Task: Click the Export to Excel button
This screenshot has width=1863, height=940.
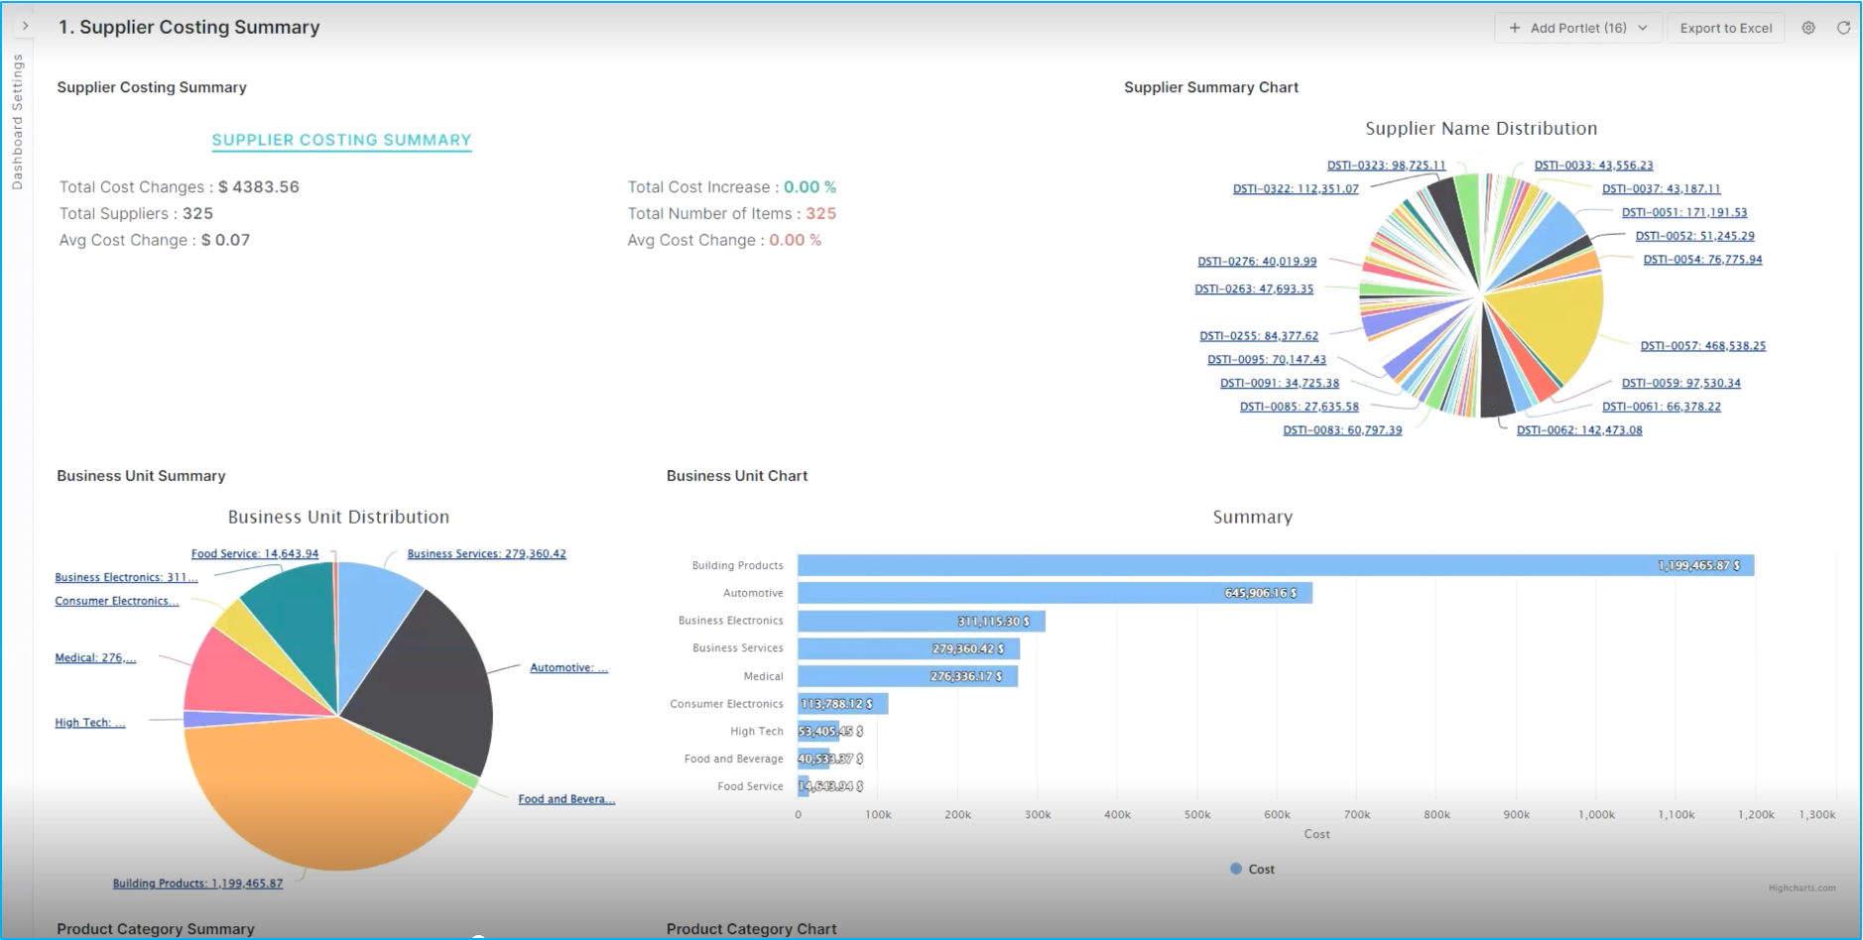Action: point(1725,28)
